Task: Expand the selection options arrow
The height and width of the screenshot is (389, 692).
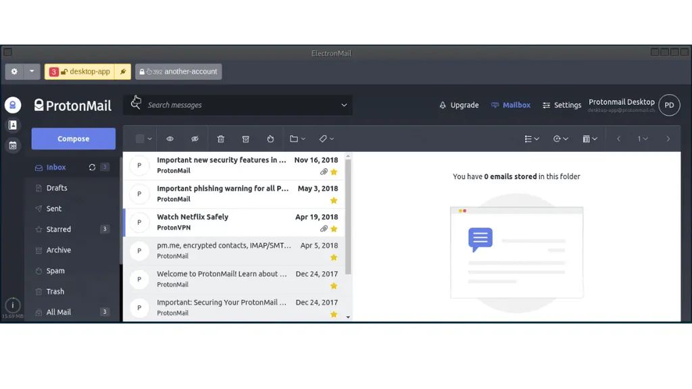Action: pyautogui.click(x=149, y=138)
